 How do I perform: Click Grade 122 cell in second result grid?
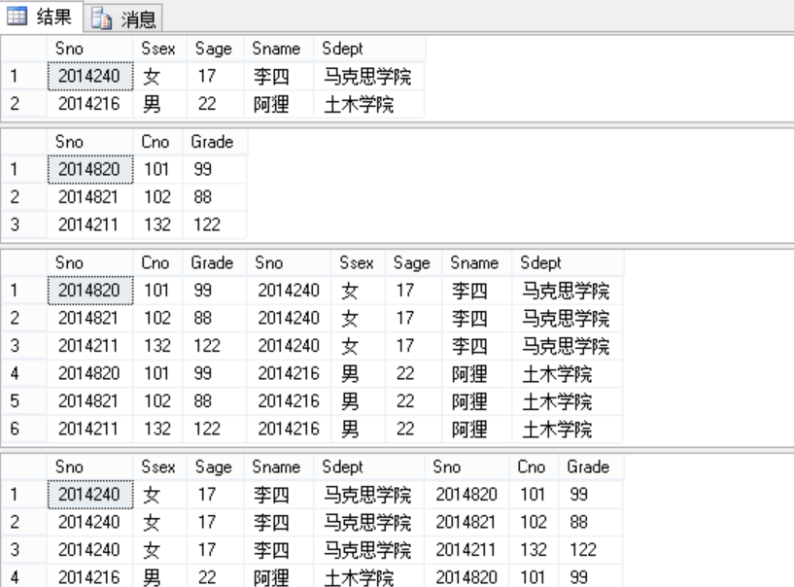coord(215,224)
